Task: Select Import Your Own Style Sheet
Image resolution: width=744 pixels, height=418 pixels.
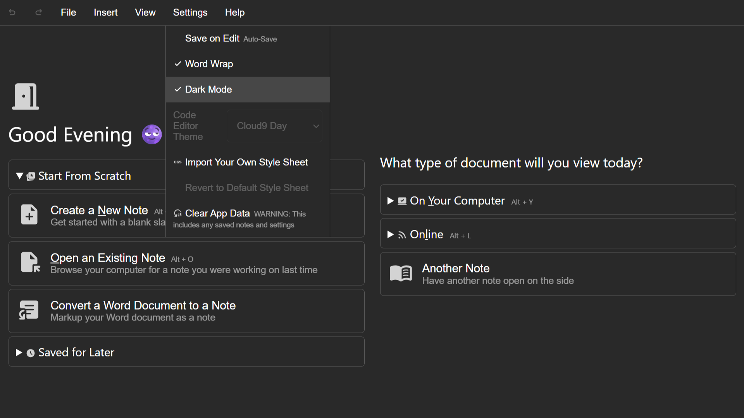Action: click(246, 162)
